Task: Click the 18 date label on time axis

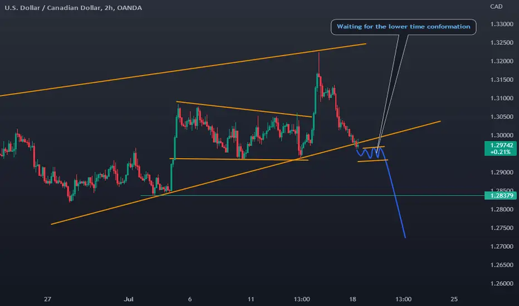Action: click(352, 299)
